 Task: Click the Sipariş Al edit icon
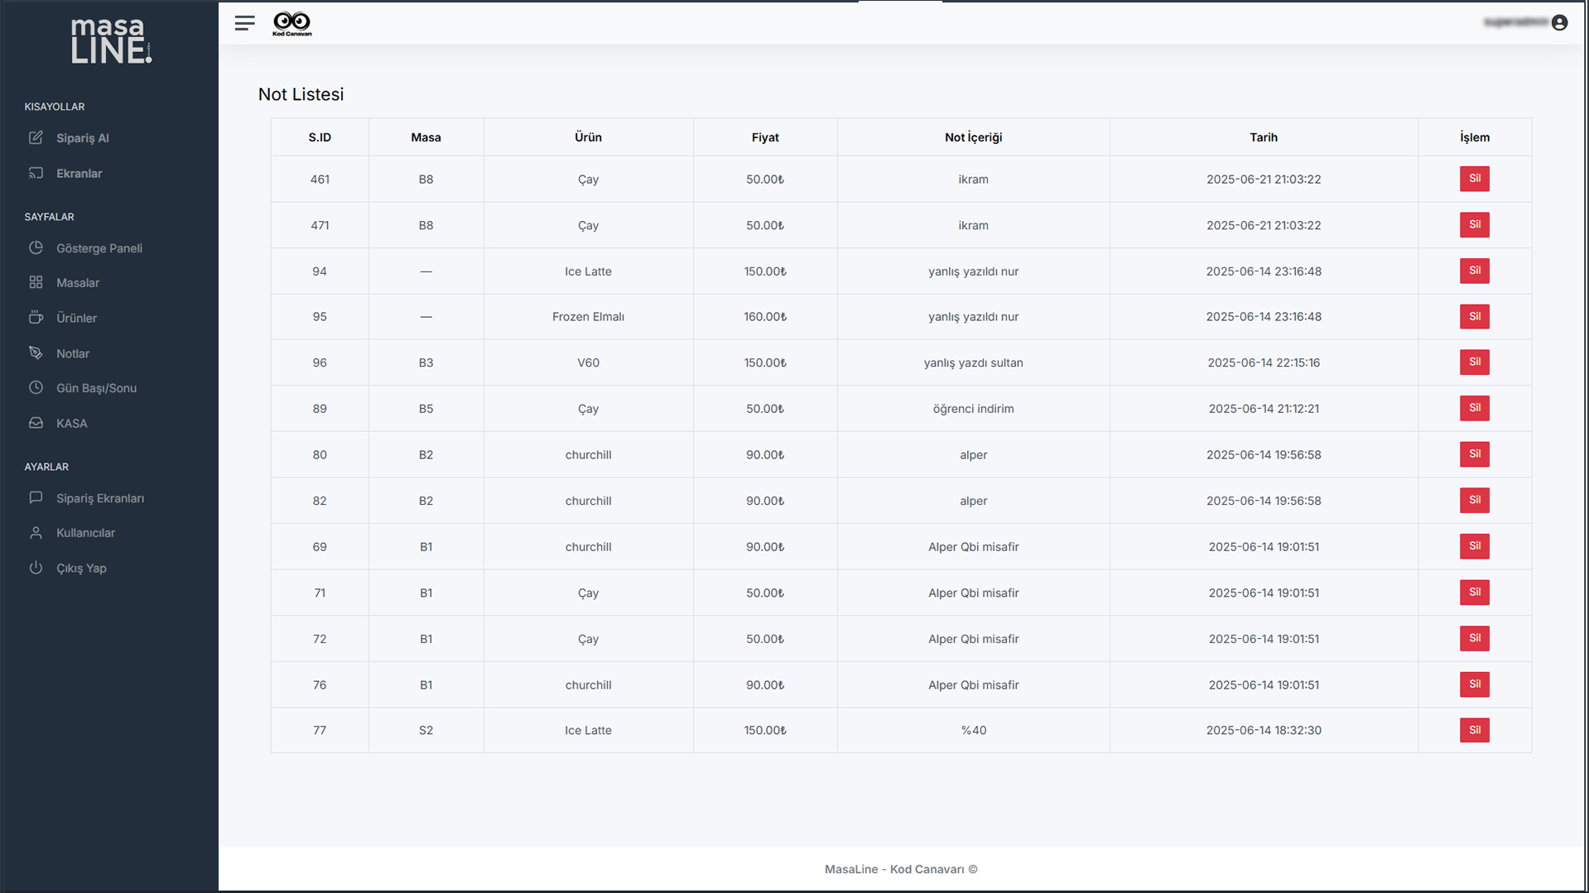[x=36, y=137]
